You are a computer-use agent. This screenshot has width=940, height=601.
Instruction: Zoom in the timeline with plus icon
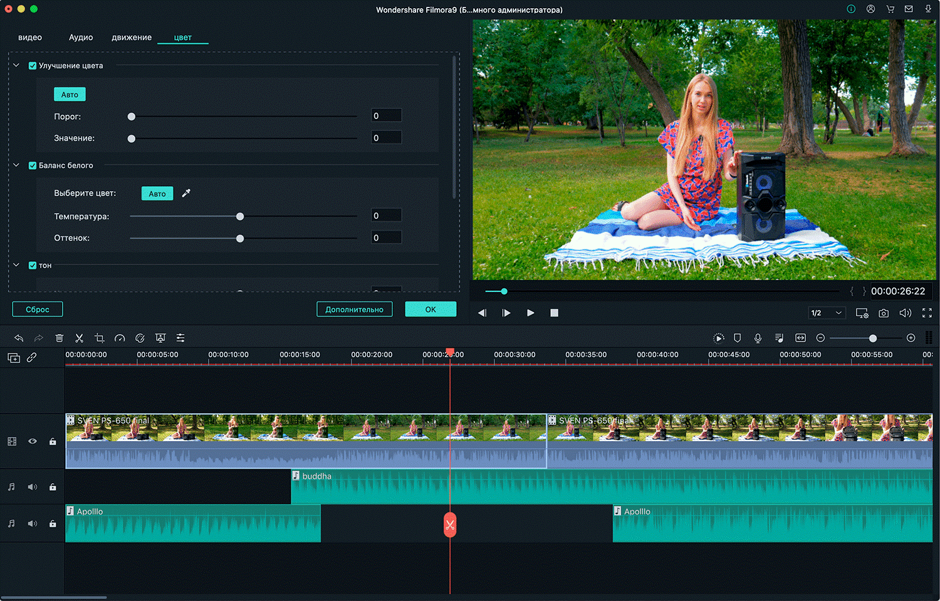click(x=911, y=338)
